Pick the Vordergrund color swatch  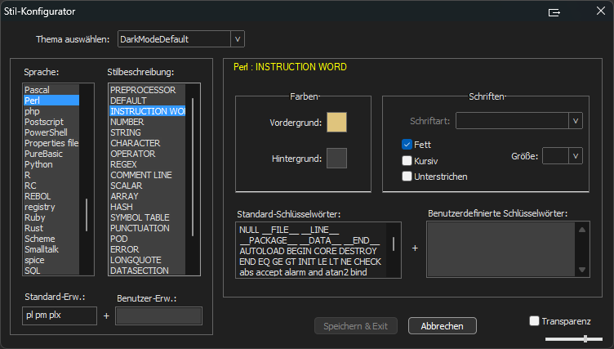[336, 123]
